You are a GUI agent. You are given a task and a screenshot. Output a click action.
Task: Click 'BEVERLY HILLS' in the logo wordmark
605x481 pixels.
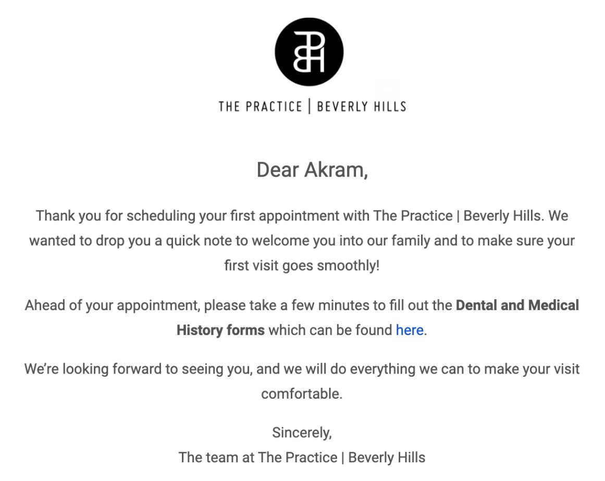pyautogui.click(x=361, y=107)
